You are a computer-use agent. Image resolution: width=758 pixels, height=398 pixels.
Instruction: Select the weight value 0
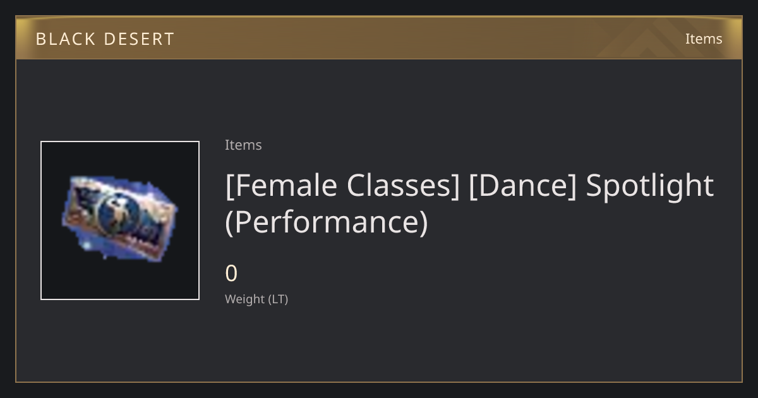(231, 274)
